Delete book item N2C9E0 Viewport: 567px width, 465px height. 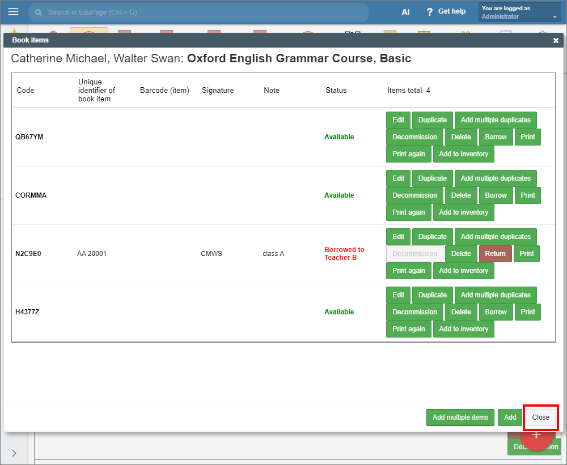tap(461, 254)
